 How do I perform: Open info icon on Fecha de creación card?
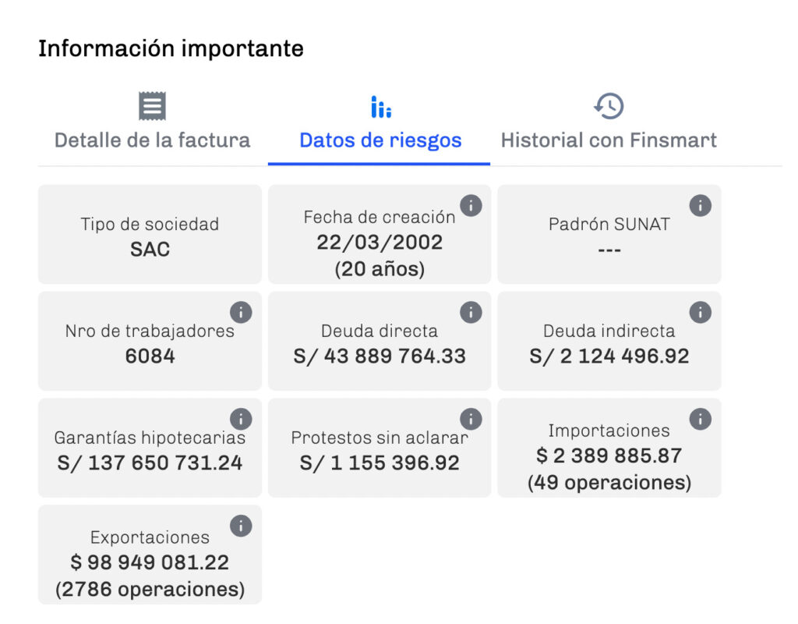tap(471, 206)
